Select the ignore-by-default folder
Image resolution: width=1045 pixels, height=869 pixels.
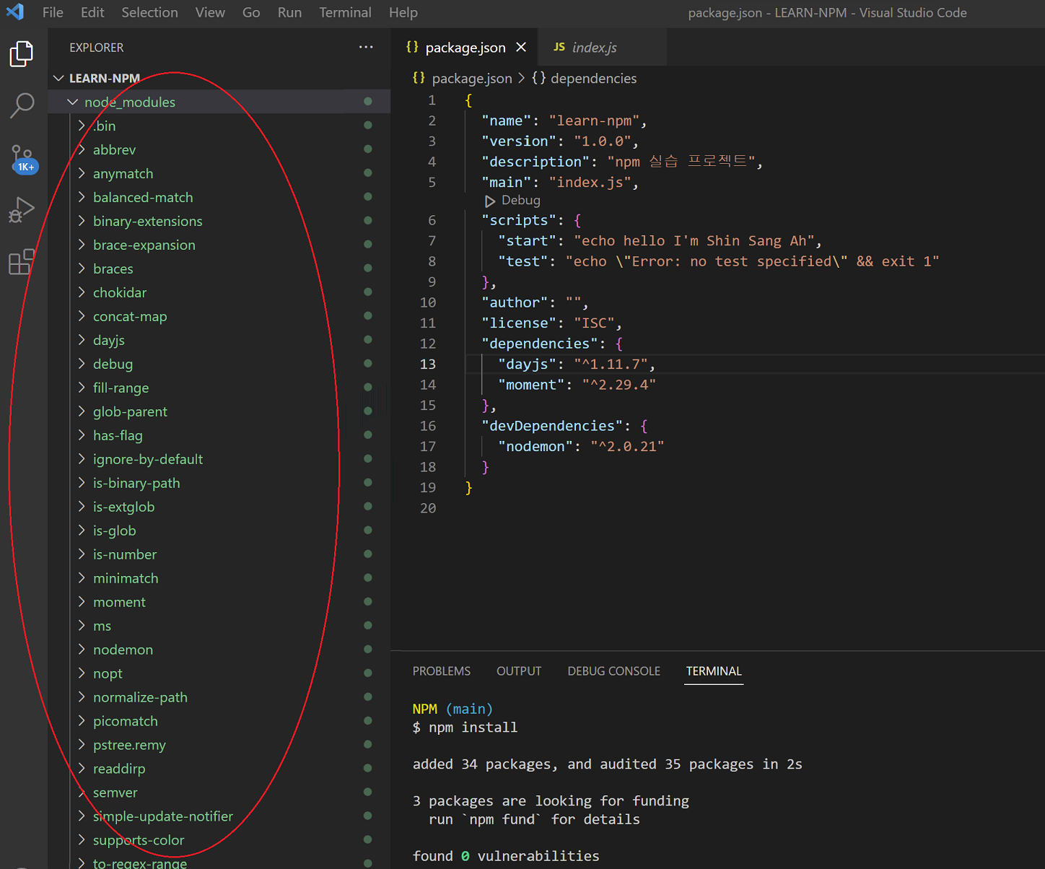coord(219,459)
